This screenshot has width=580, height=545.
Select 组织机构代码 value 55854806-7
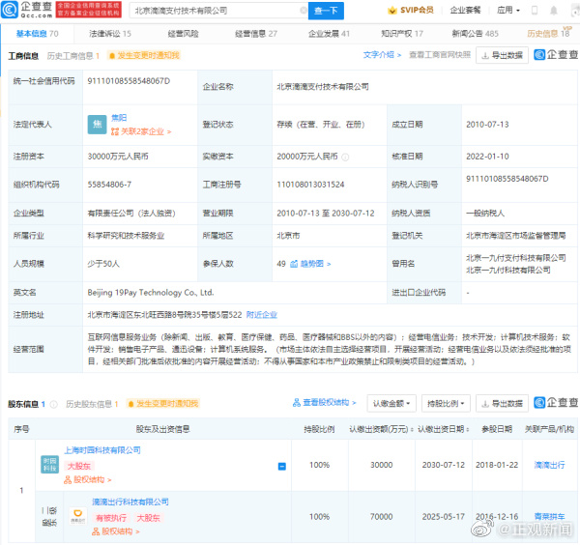(109, 185)
